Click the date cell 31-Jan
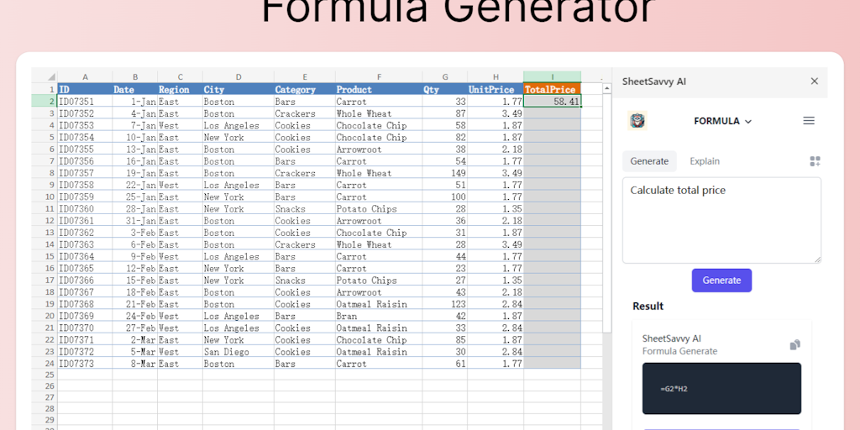This screenshot has height=430, width=860. pos(135,221)
